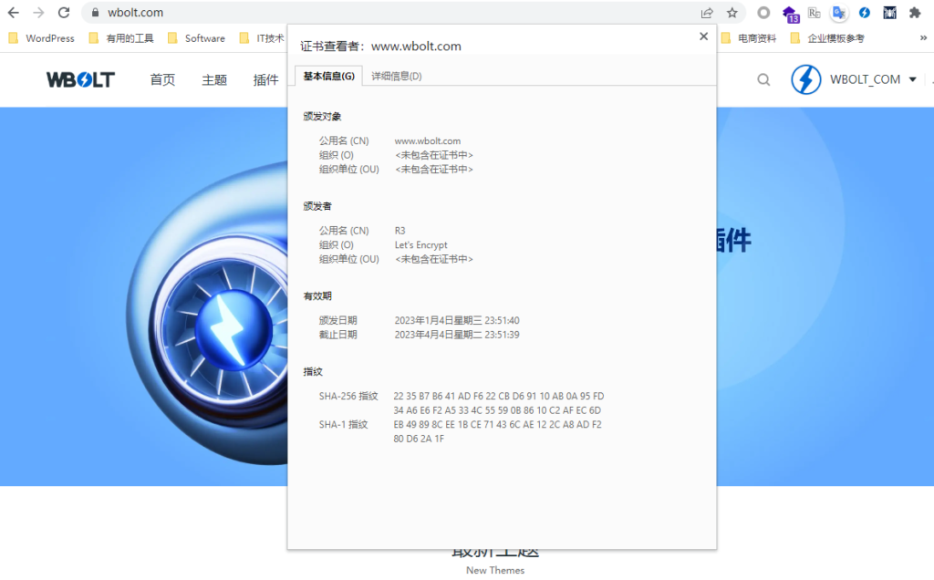The width and height of the screenshot is (934, 580).
Task: Select the 基本信息(G) tab
Action: (x=328, y=76)
